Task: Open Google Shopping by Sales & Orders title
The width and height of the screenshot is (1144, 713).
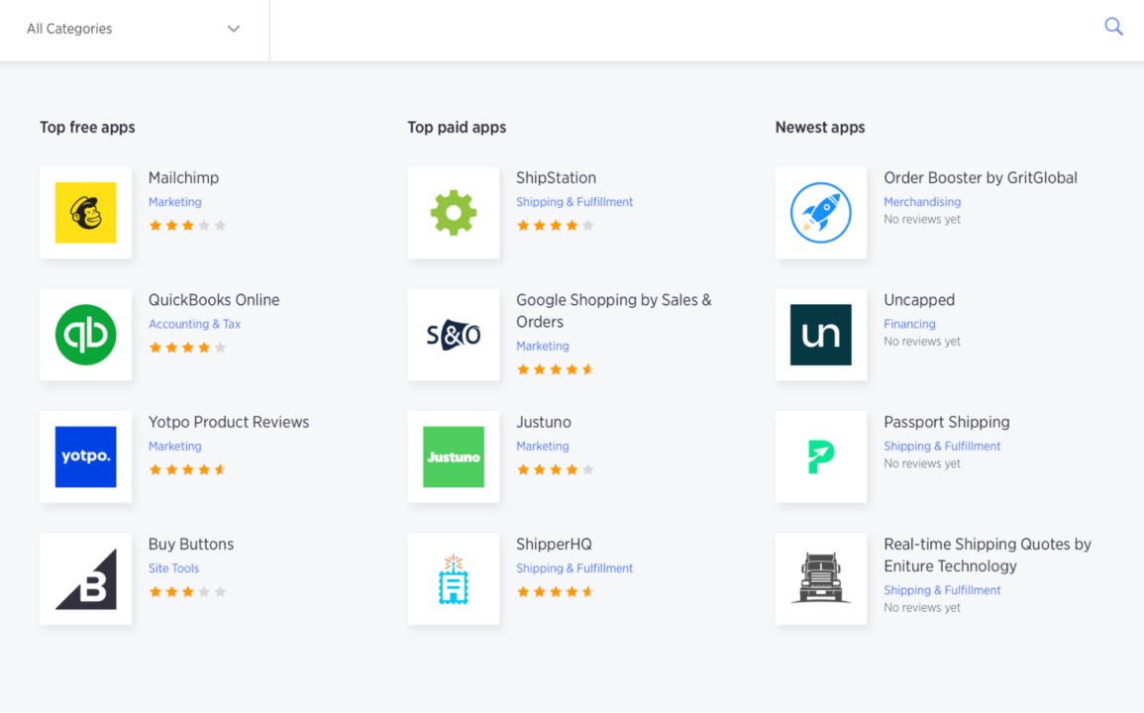Action: pyautogui.click(x=613, y=311)
